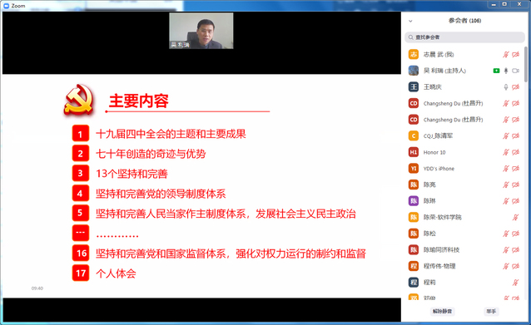Select 王 avatar of 王晓庆

(x=414, y=87)
